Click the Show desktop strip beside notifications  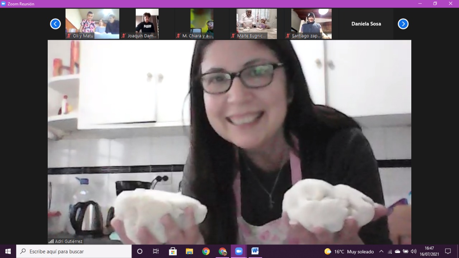[x=458, y=251]
